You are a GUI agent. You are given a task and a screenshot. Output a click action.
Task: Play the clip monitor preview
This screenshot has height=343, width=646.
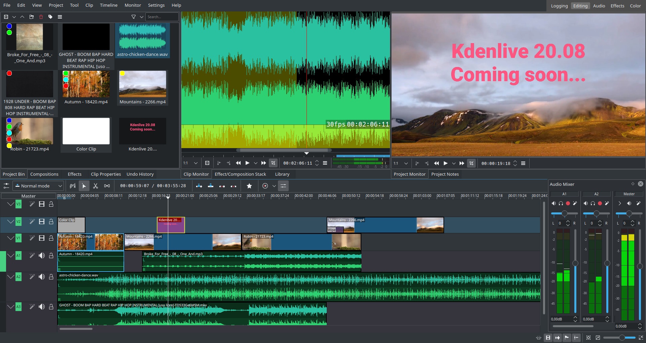tap(247, 163)
